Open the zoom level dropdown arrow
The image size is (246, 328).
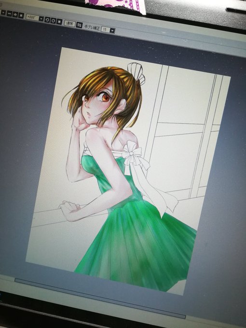point(3,13)
